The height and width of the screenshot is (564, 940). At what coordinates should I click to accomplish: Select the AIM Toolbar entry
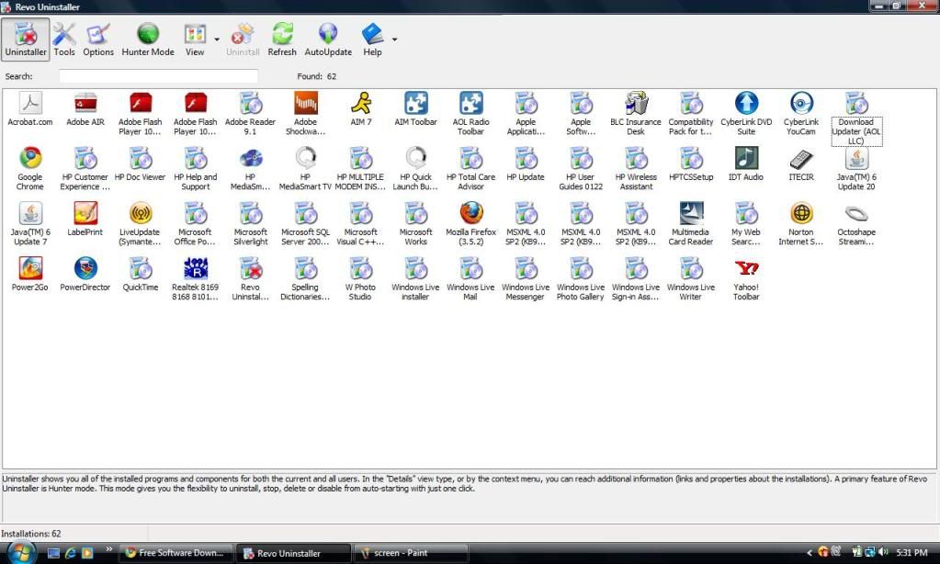416,108
